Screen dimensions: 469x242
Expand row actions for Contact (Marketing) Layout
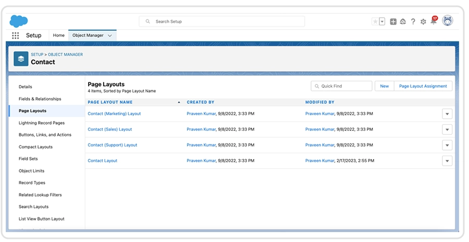pyautogui.click(x=447, y=114)
